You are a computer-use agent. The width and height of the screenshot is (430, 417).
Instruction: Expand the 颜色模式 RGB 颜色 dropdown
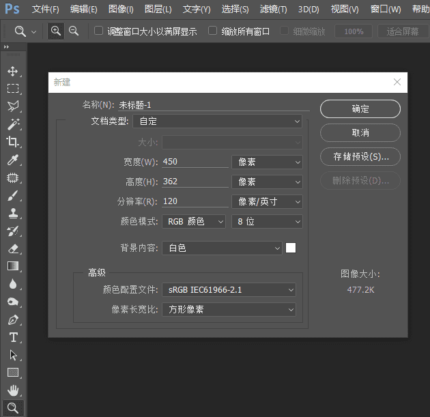click(193, 221)
